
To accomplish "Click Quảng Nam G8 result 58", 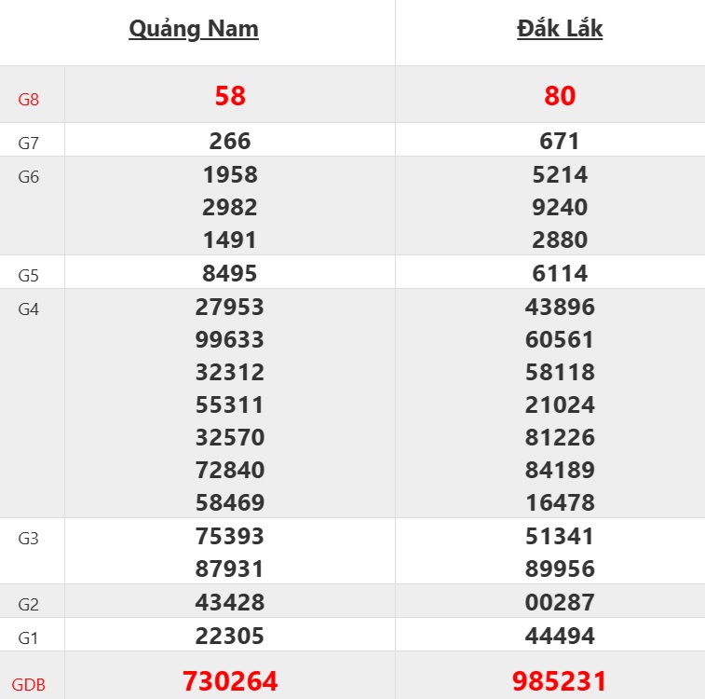I will click(230, 95).
